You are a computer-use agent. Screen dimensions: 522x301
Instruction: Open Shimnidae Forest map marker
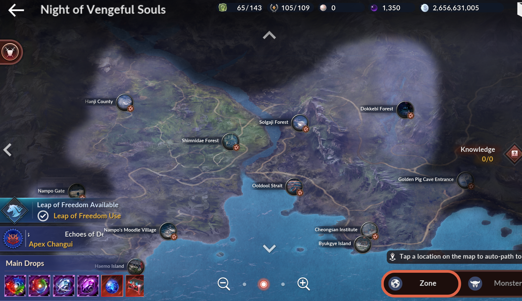coord(231,142)
